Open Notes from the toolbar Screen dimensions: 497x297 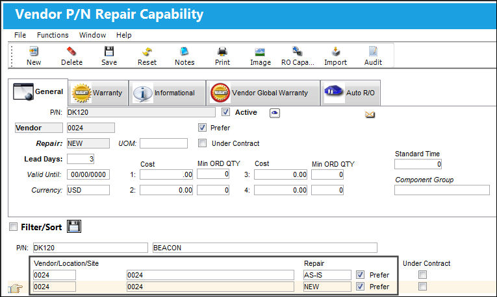(185, 51)
